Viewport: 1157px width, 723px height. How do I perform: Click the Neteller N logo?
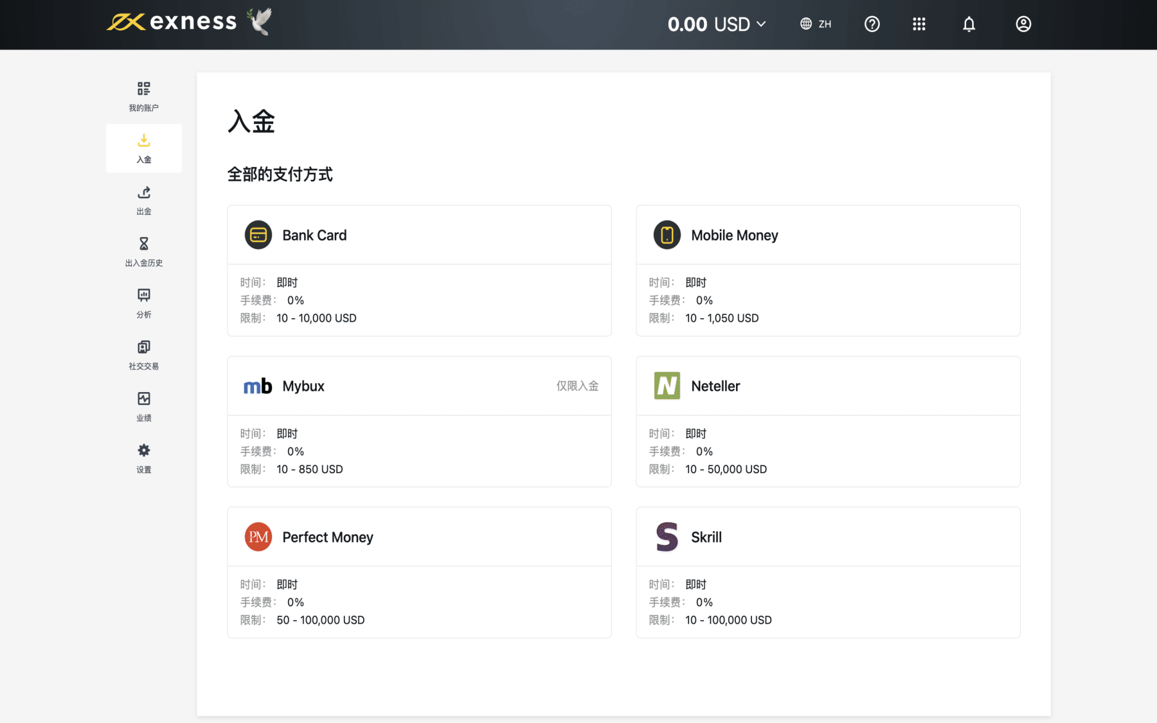tap(667, 386)
